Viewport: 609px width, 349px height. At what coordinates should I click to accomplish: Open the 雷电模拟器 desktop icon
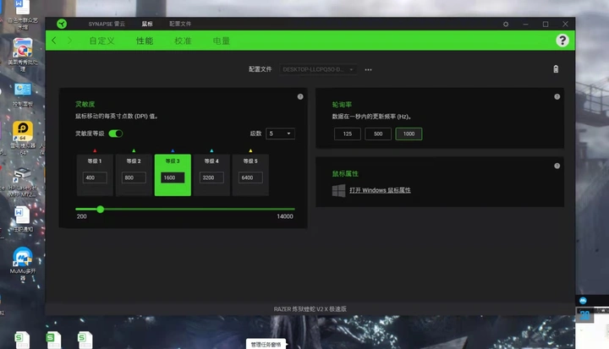23,138
